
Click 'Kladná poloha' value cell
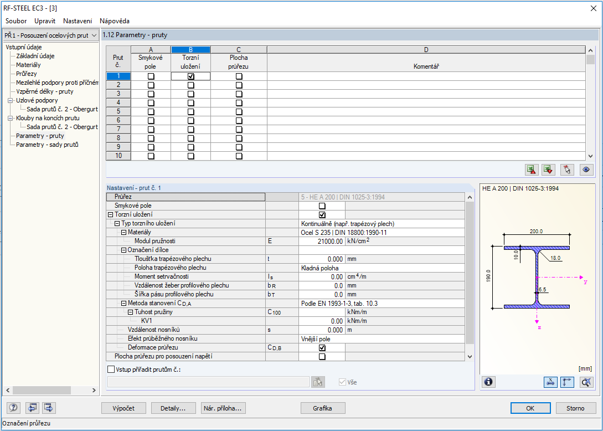pos(382,268)
